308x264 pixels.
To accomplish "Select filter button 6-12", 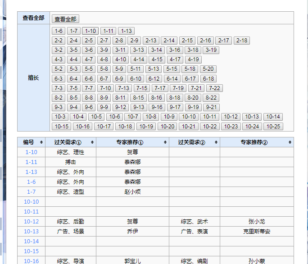I will point(154,79).
